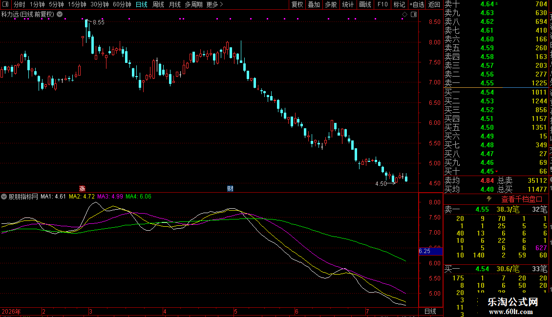
Task: Click the 标记 mark button
Action: point(399,4)
